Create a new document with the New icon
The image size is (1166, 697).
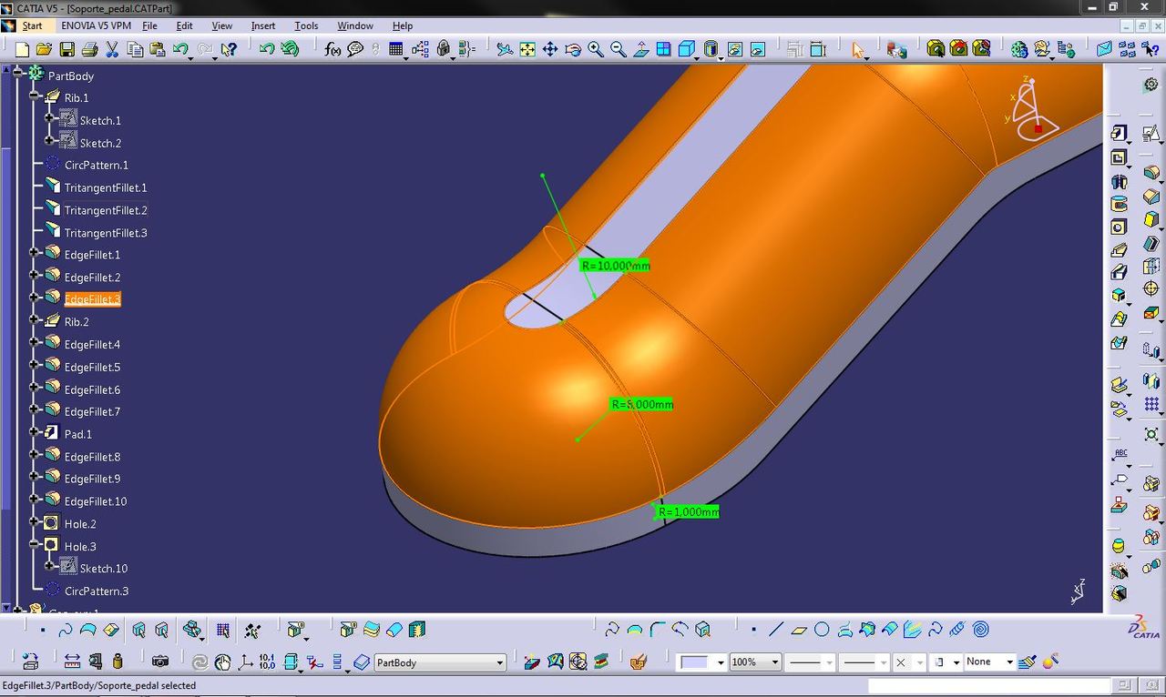pos(22,49)
